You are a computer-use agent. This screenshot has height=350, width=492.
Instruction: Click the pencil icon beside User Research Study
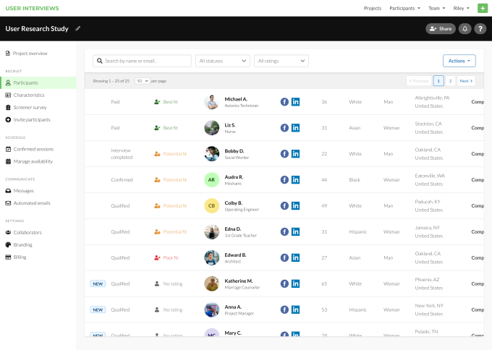point(78,29)
